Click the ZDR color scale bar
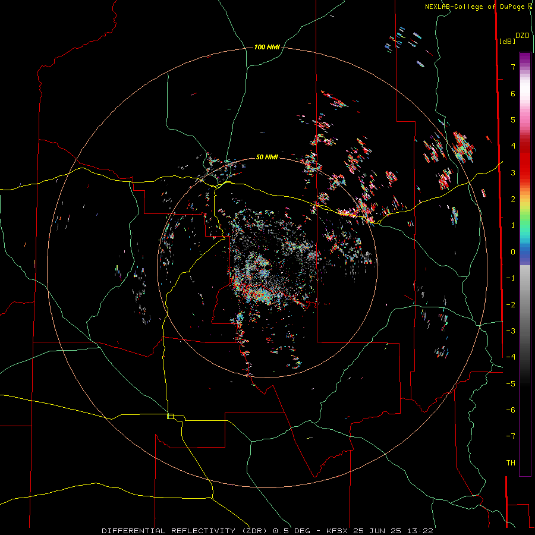Screen dimensions: 535x535 point(525,264)
